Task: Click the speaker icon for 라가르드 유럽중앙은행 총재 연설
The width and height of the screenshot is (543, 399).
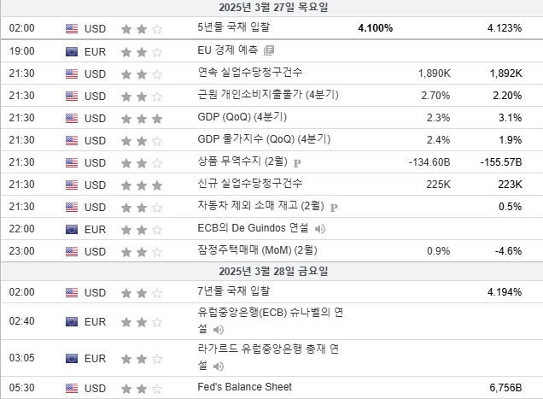Action: coord(219,366)
